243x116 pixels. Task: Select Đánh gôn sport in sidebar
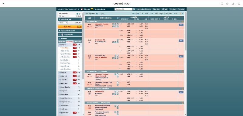click(70, 109)
